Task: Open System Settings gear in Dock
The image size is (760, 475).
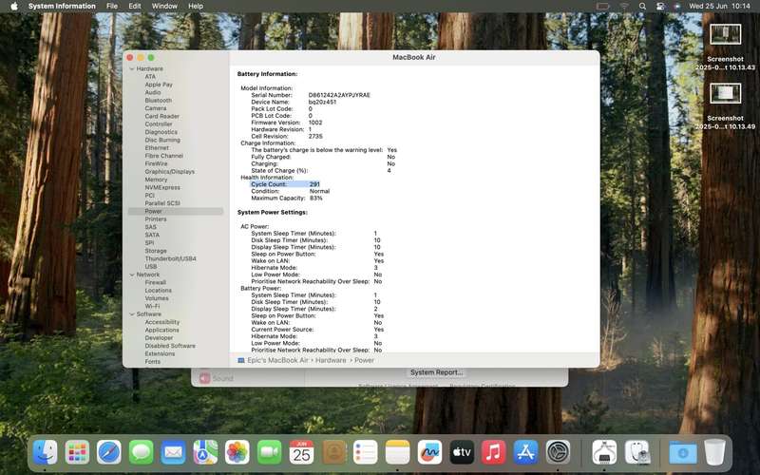Action: point(558,452)
